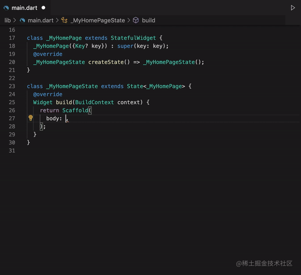Open the build method breadcrumb
301x275 pixels.
(148, 21)
